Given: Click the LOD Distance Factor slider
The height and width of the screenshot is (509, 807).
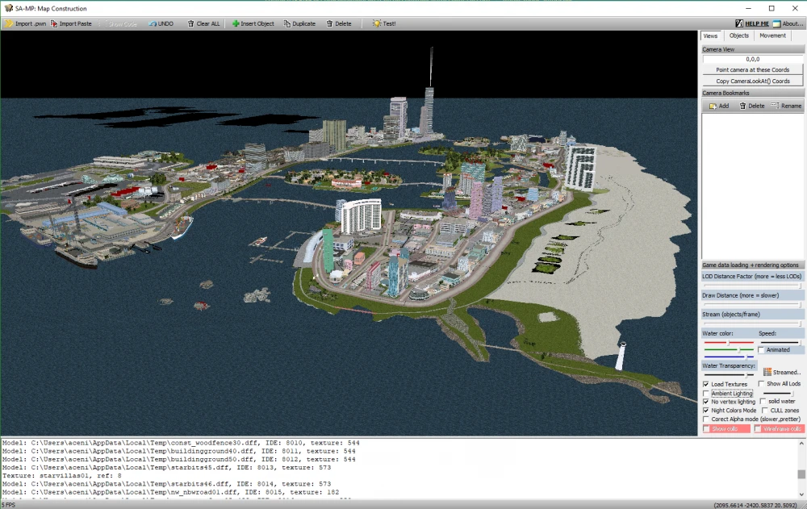Looking at the screenshot, I should tap(752, 286).
